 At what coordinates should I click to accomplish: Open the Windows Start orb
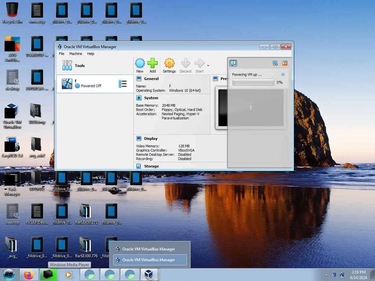tap(9, 274)
